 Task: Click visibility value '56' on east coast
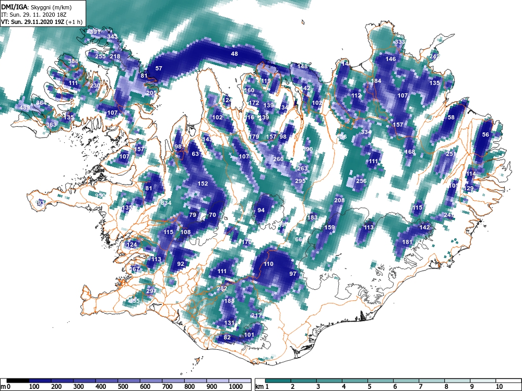pyautogui.click(x=485, y=135)
